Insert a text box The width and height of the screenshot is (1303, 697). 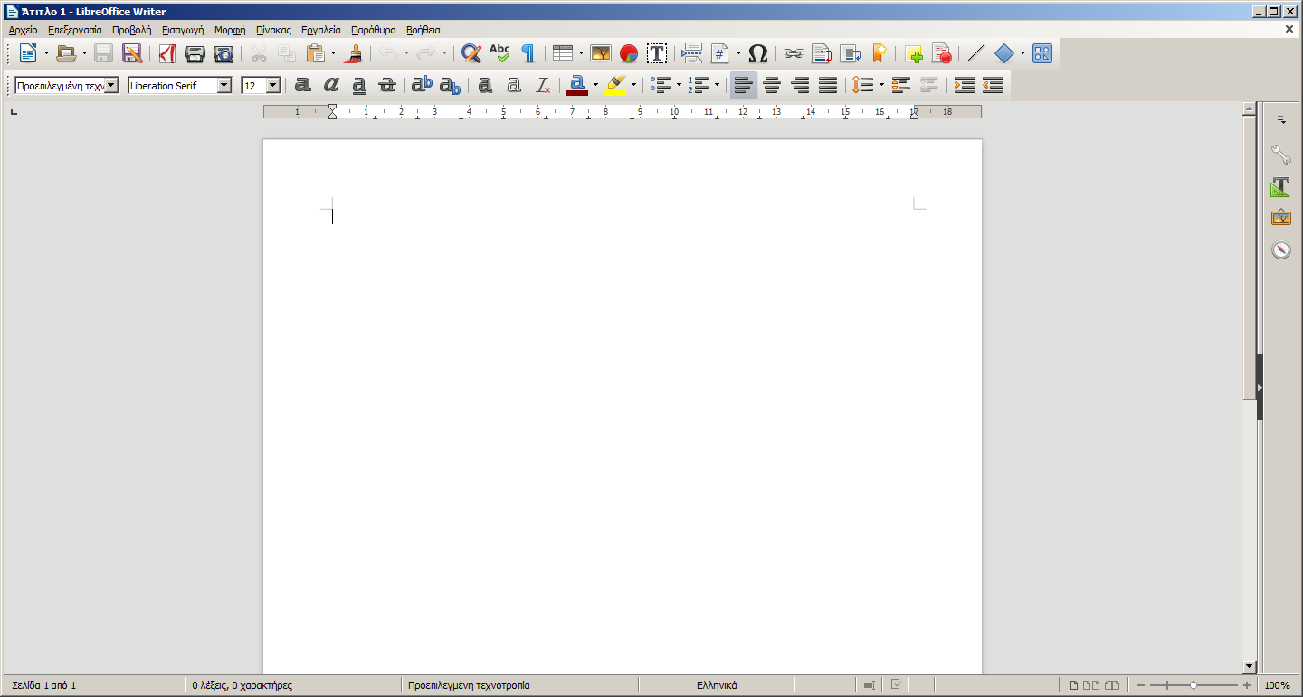657,53
